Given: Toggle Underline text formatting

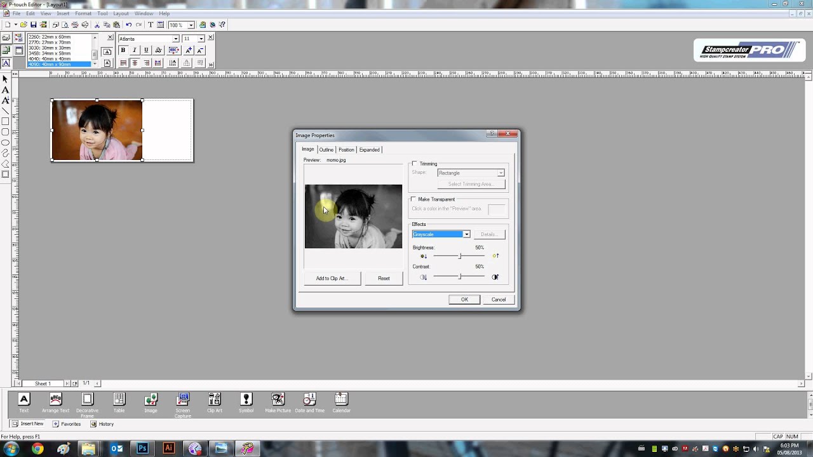Looking at the screenshot, I should 146,50.
